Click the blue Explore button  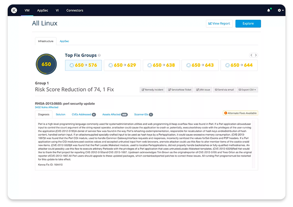[248, 23]
